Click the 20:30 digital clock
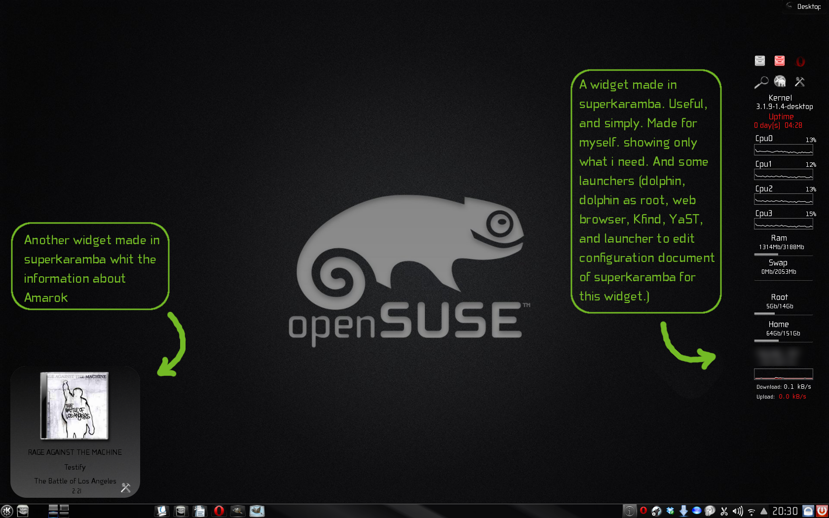Viewport: 829px width, 518px height. pos(785,511)
